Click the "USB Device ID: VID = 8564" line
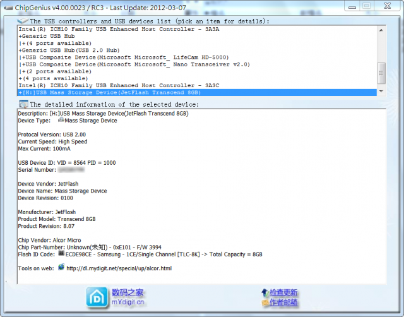 pos(67,163)
